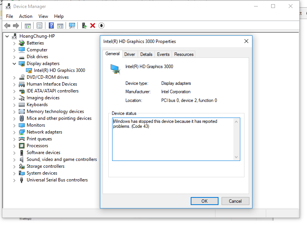Click scroll down arrow in Device status box
The image size is (307, 229).
236,157
